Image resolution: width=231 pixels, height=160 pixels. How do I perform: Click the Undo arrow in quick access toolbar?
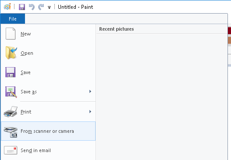pyautogui.click(x=32, y=7)
